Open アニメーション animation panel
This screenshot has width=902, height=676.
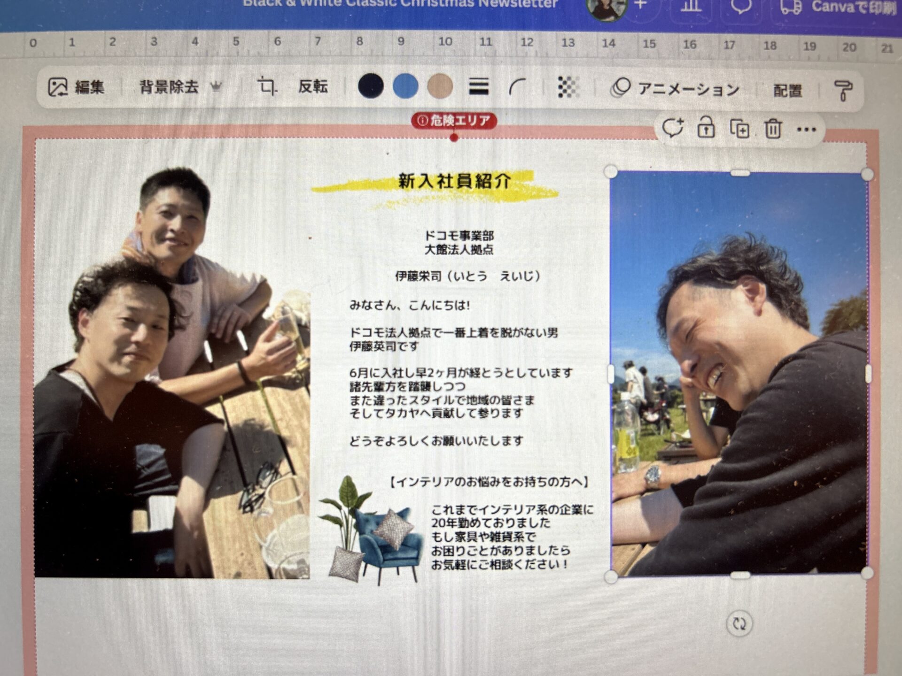click(x=675, y=89)
